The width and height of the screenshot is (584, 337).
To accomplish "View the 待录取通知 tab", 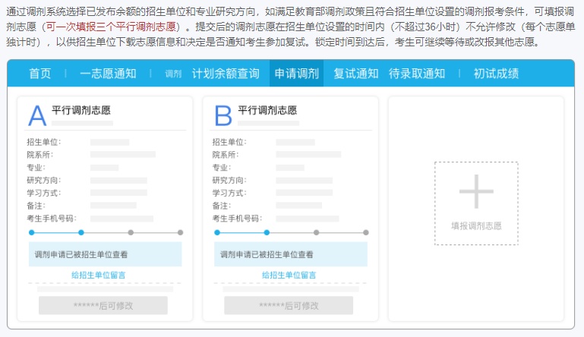I will 417,74.
